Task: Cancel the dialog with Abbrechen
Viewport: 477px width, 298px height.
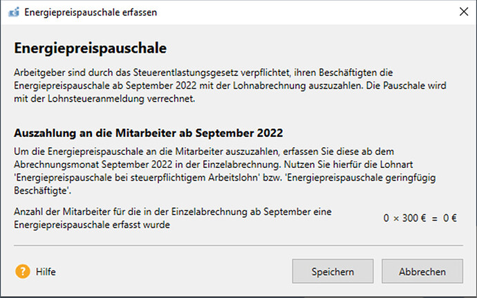Action: [x=422, y=272]
